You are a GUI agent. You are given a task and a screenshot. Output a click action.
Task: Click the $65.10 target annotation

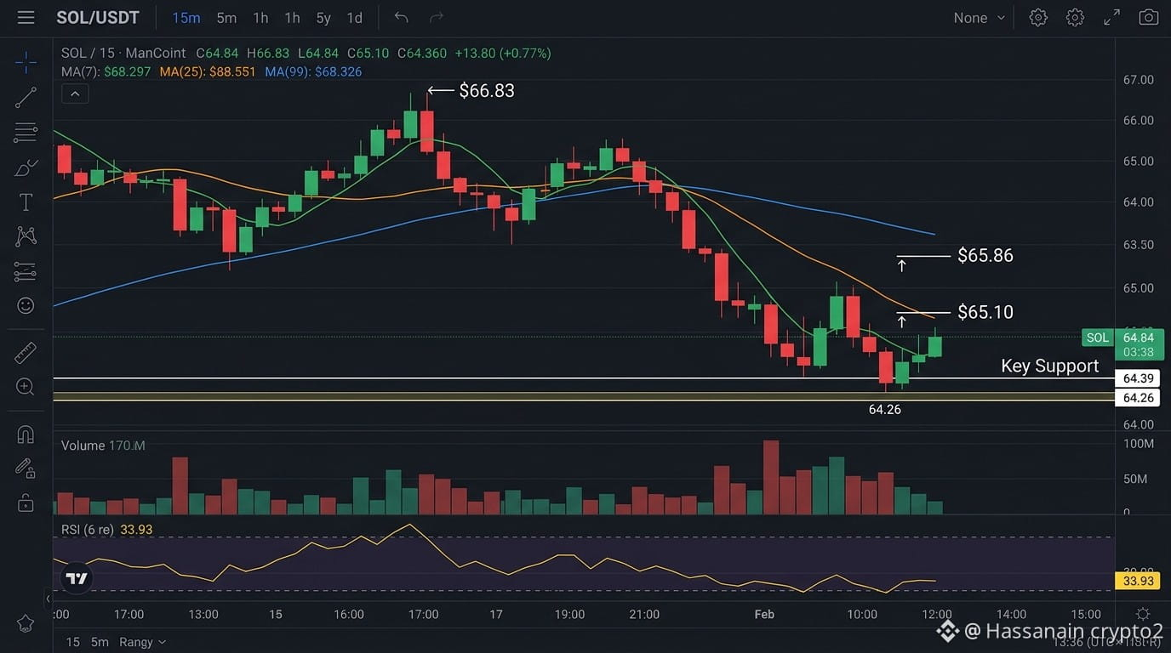[x=985, y=312]
